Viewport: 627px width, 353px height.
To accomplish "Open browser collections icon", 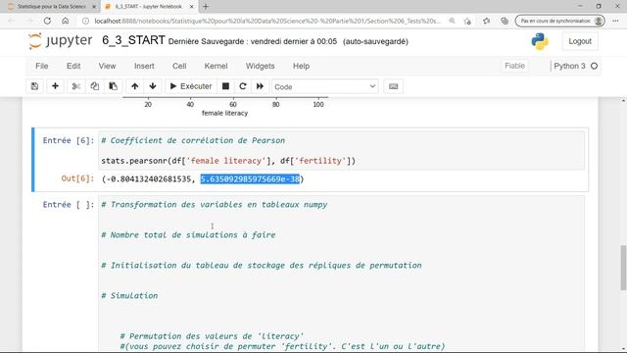I will pos(505,21).
